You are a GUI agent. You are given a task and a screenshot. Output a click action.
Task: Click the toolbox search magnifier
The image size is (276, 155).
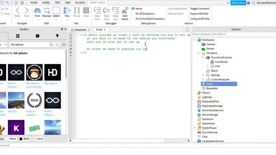click(57, 45)
